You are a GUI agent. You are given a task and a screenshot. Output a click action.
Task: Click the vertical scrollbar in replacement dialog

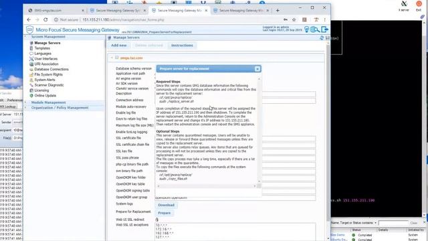click(x=259, y=130)
